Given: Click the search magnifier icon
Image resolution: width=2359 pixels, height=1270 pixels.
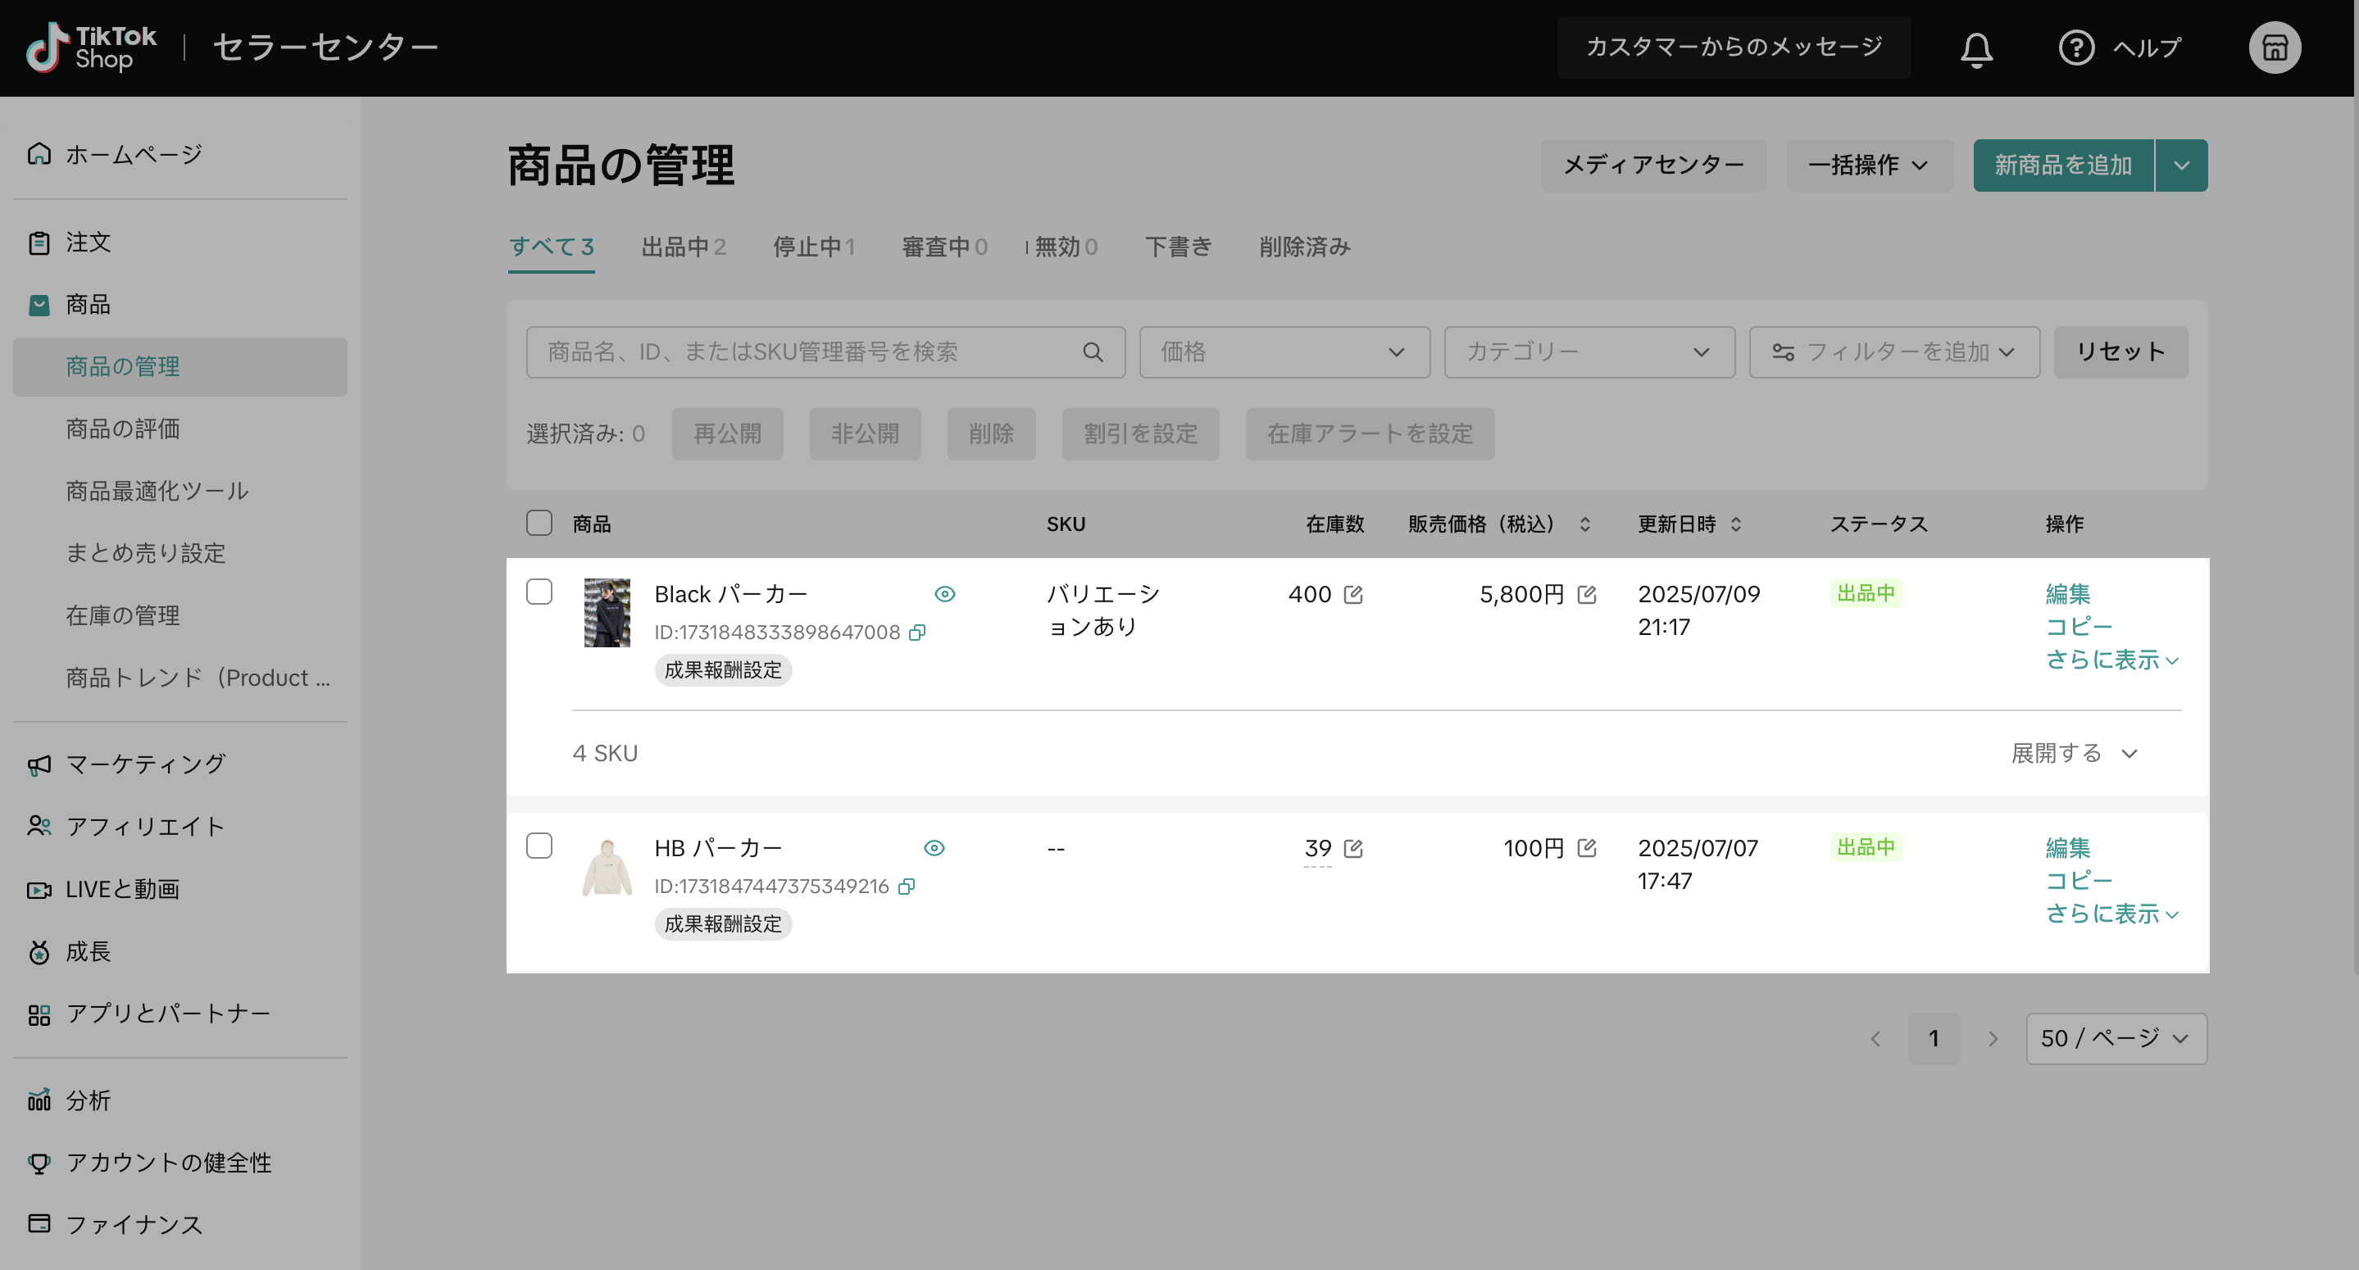Looking at the screenshot, I should [1093, 352].
